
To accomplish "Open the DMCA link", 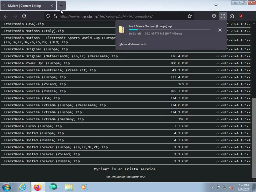I will coord(143,177).
